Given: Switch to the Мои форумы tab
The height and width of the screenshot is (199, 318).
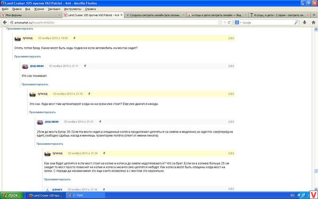Looking at the screenshot, I should (31, 15).
